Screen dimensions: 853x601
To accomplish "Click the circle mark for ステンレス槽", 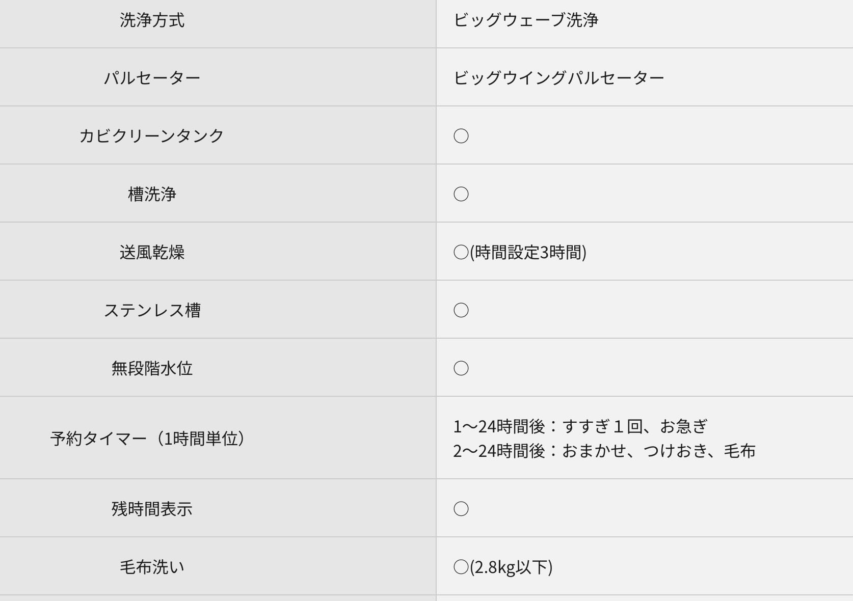I will click(x=461, y=310).
